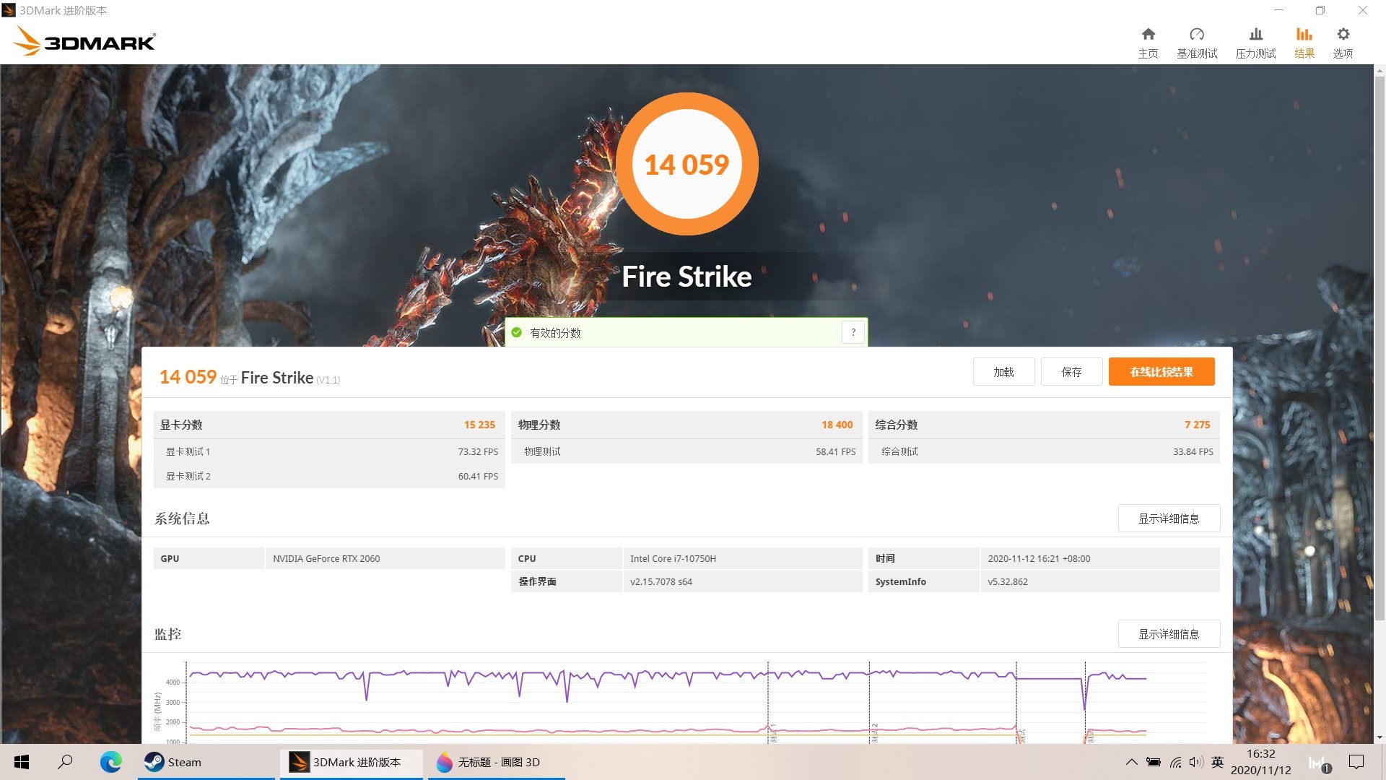
Task: Click the volume speaker tray icon
Action: 1196,762
